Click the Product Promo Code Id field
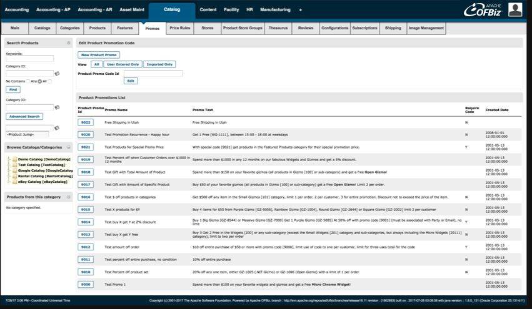 [153, 73]
